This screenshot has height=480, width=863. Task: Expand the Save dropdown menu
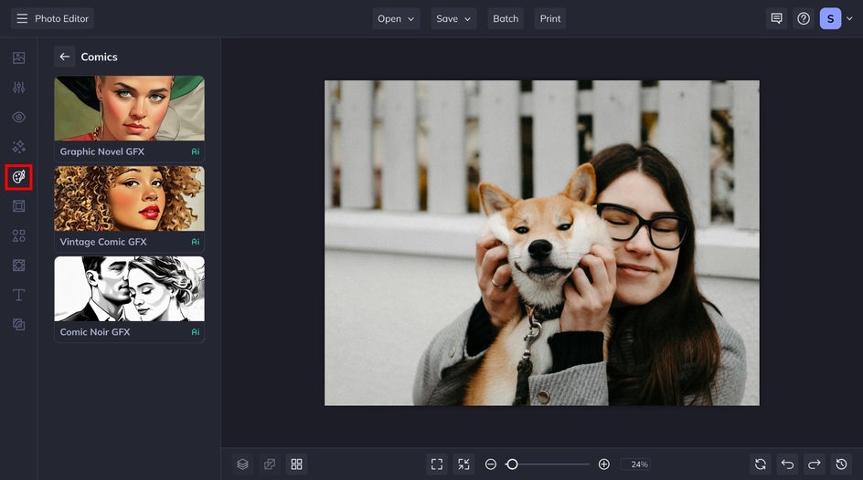tap(453, 19)
